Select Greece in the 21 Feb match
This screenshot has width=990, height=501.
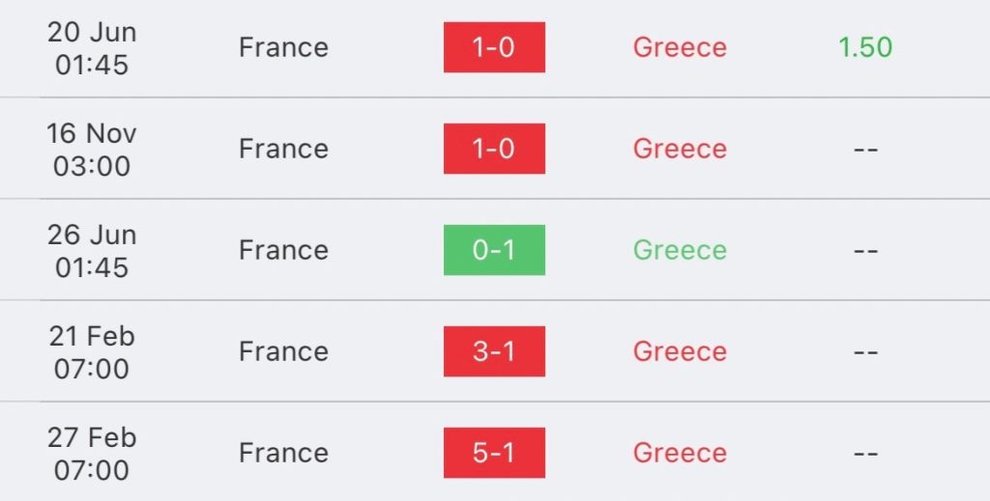coord(680,351)
